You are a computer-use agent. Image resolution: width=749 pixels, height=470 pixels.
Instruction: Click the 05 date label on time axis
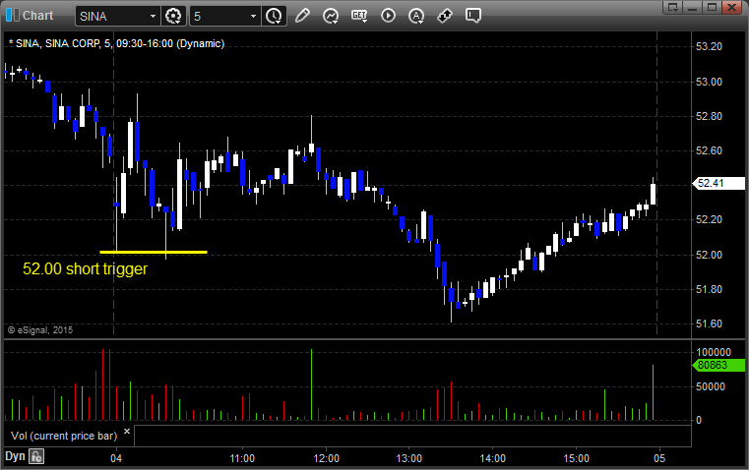coord(659,458)
